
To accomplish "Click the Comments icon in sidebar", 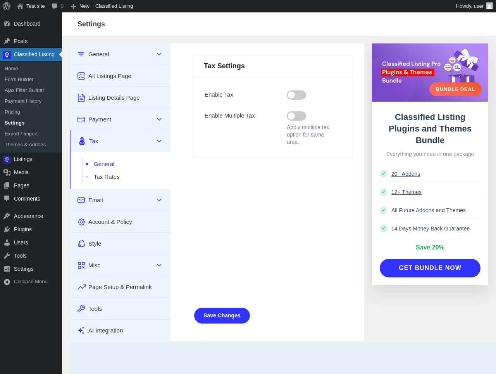I will click(x=7, y=199).
